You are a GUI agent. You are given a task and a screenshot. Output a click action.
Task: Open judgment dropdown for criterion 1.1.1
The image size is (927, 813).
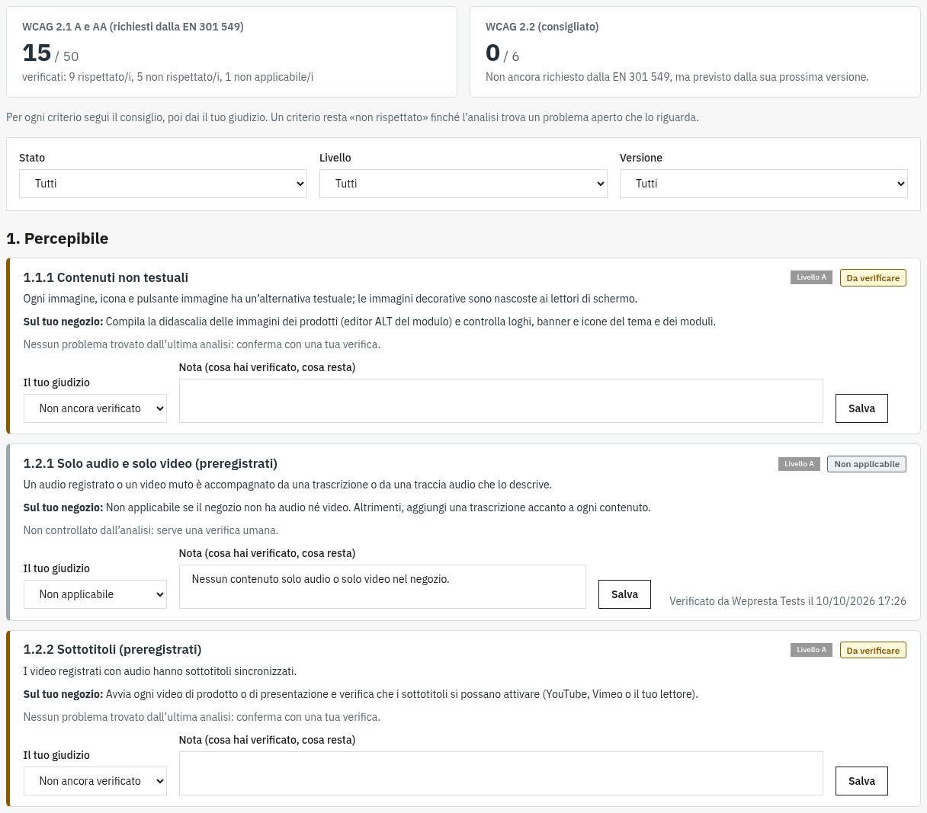tap(95, 408)
